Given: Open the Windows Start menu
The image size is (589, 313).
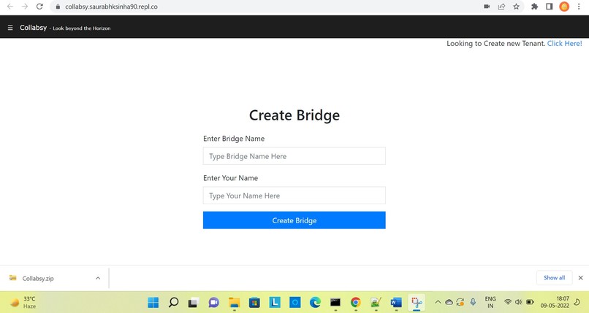Looking at the screenshot, I should pyautogui.click(x=153, y=302).
